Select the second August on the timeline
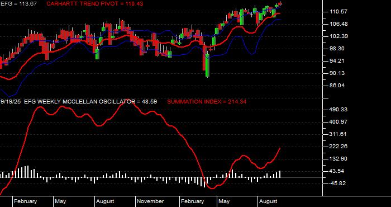The image size is (391, 207). pyautogui.click(x=268, y=201)
